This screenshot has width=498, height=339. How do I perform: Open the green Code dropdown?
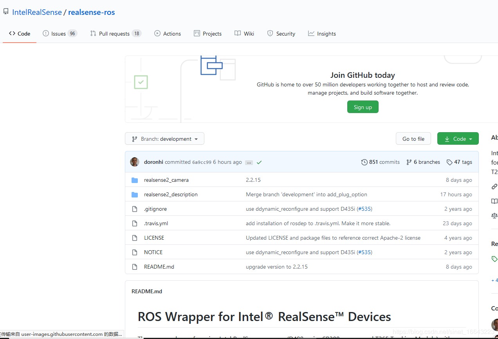point(458,138)
